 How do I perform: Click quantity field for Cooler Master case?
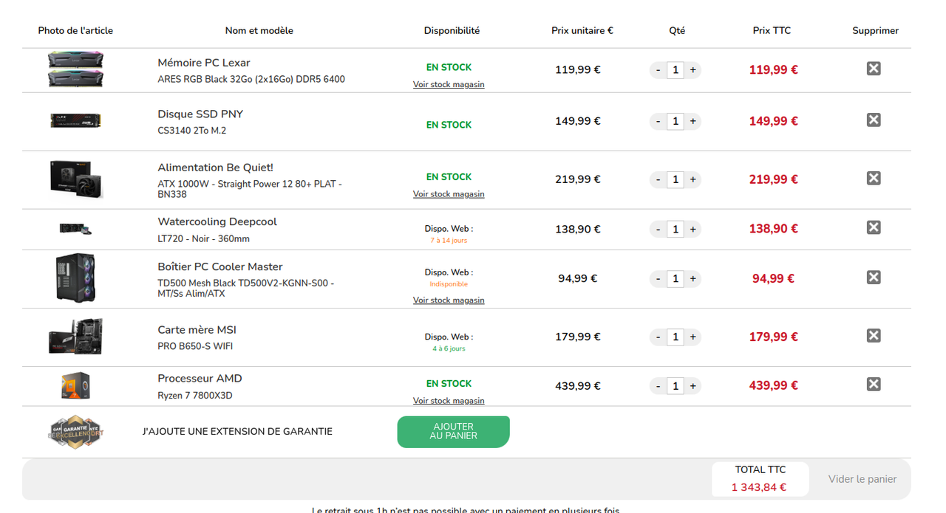click(x=676, y=279)
